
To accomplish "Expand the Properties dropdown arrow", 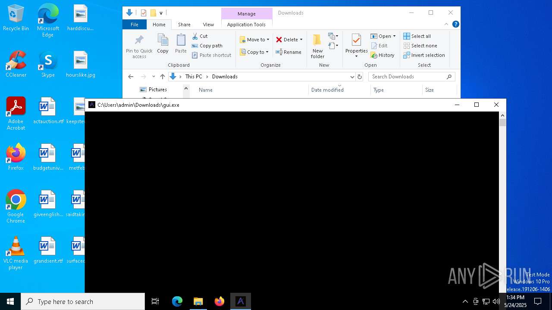I will point(356,56).
